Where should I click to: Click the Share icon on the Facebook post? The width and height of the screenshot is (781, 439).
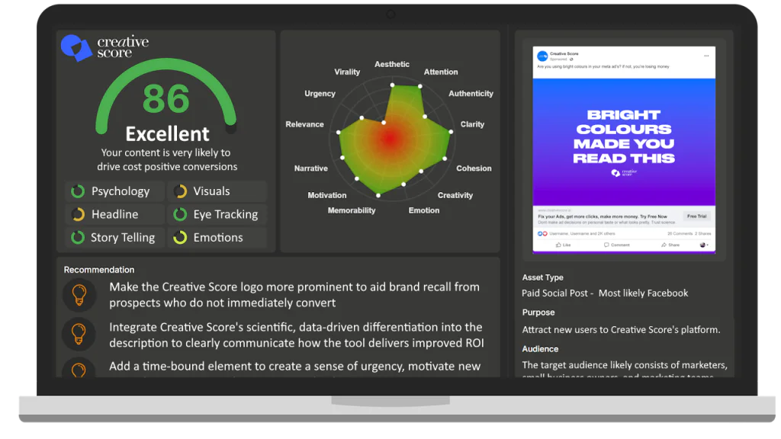[664, 245]
